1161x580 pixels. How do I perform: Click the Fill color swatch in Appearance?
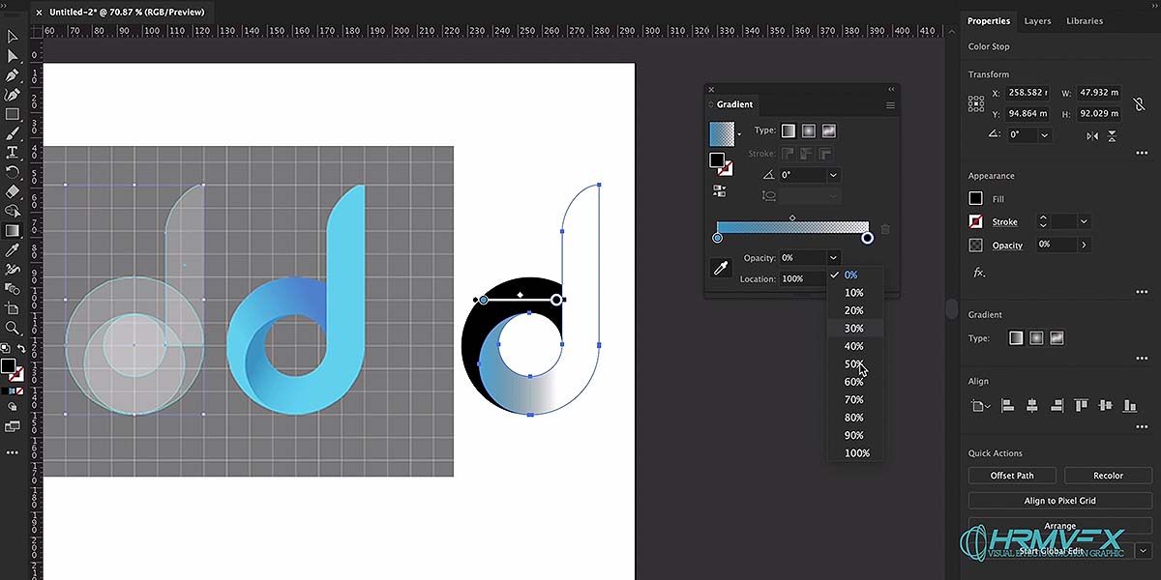pyautogui.click(x=975, y=198)
